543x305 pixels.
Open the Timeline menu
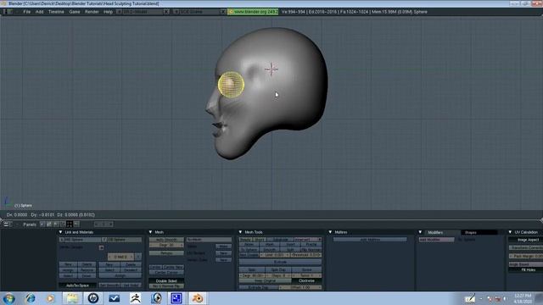[x=56, y=12]
